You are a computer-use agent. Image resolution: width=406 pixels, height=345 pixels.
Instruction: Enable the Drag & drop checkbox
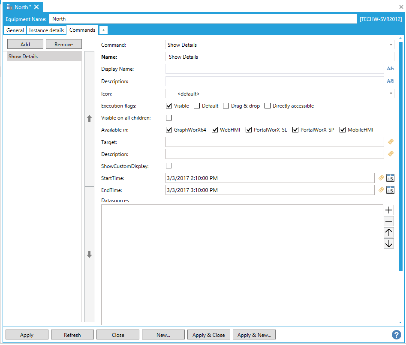[x=226, y=106]
